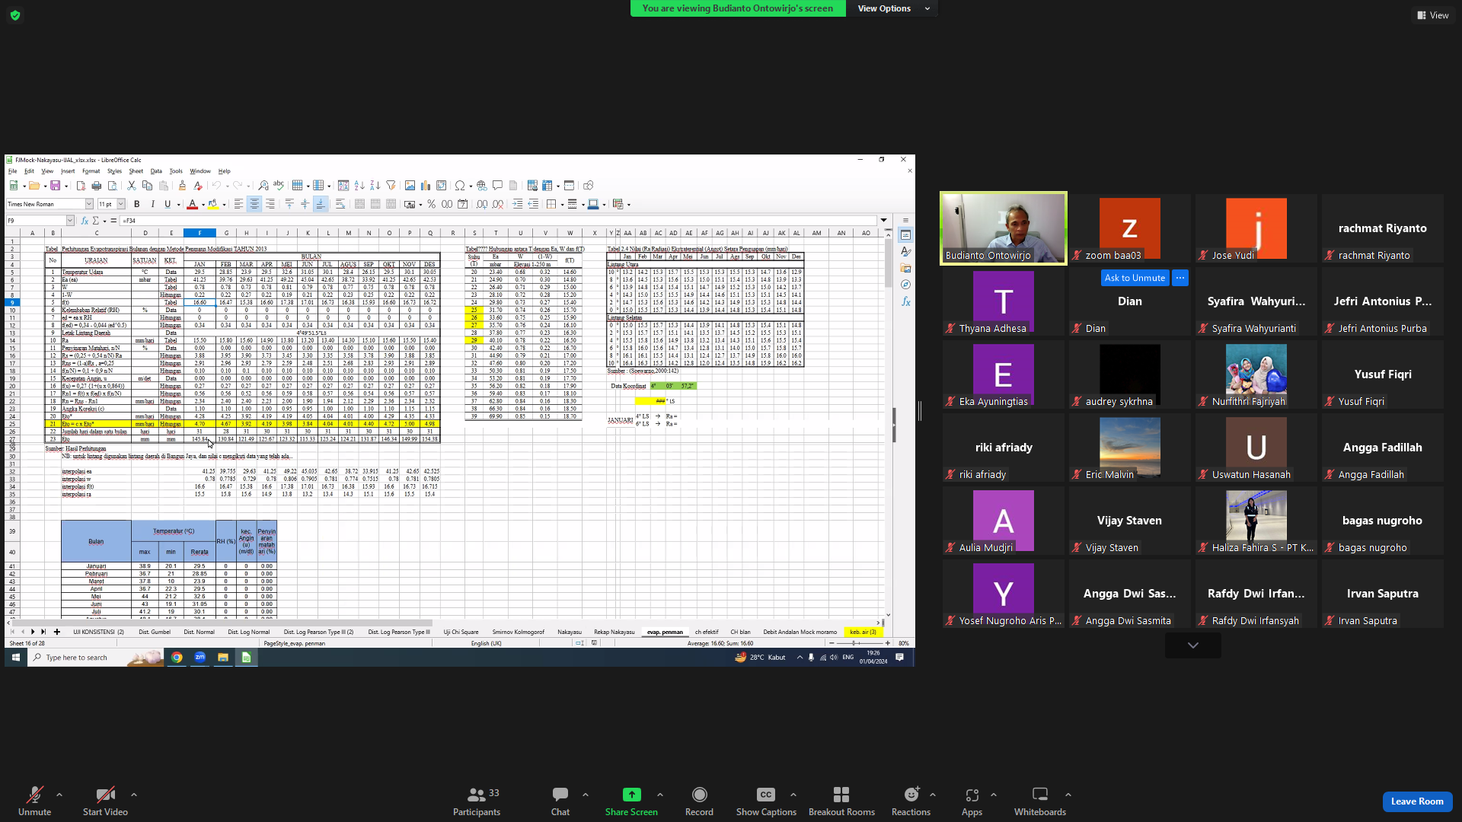Click the Cut scissors icon in Calc
Image resolution: width=1462 pixels, height=822 pixels.
(132, 186)
